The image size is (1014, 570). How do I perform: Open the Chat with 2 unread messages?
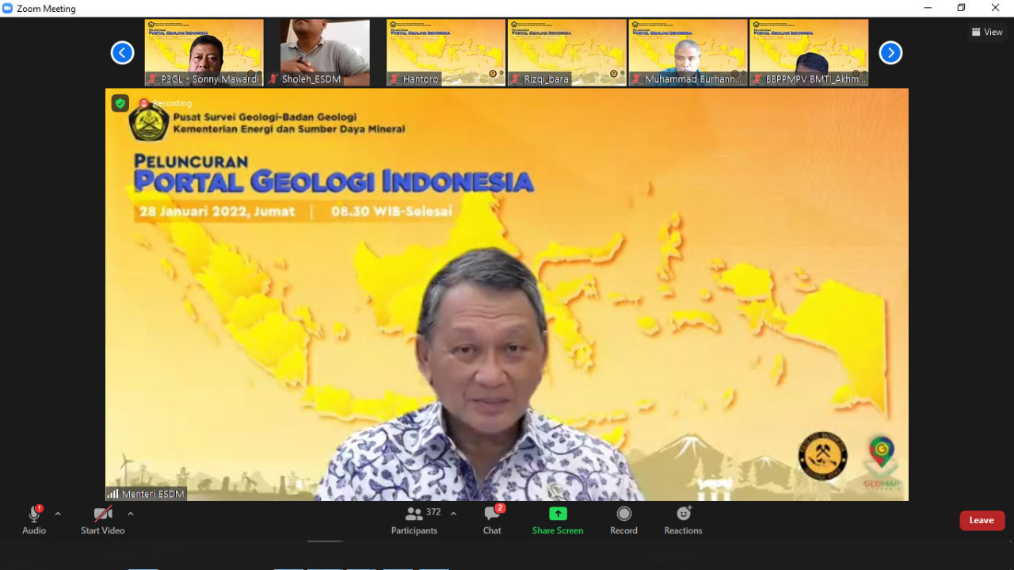tap(491, 513)
